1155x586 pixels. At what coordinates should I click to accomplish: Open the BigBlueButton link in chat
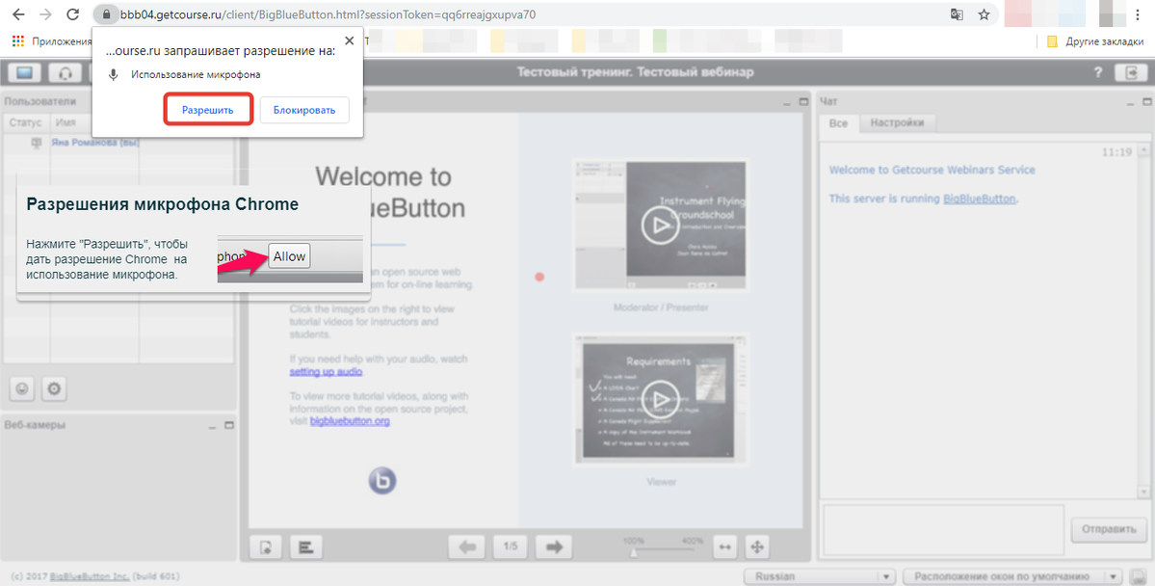click(x=979, y=199)
